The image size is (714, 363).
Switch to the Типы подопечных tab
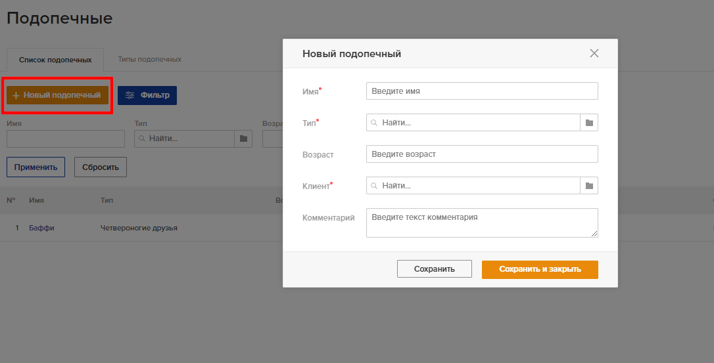click(x=149, y=59)
